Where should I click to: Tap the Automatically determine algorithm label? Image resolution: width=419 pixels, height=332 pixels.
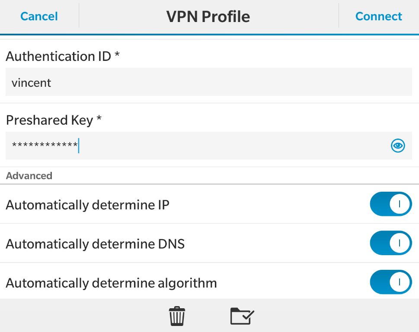[111, 283]
